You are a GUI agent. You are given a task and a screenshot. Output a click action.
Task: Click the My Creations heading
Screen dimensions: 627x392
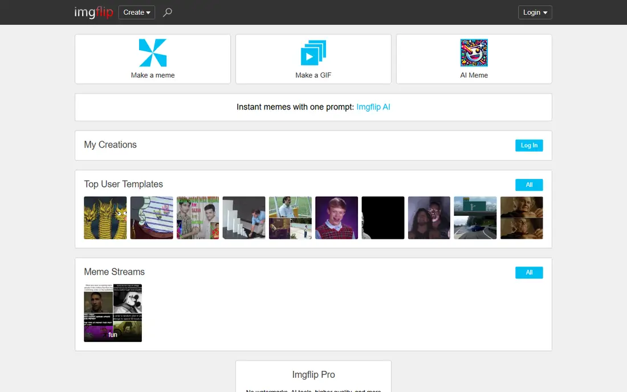pyautogui.click(x=111, y=145)
